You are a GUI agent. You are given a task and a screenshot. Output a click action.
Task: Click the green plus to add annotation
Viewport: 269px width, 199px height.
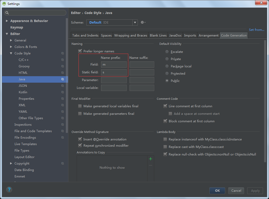click(151, 159)
